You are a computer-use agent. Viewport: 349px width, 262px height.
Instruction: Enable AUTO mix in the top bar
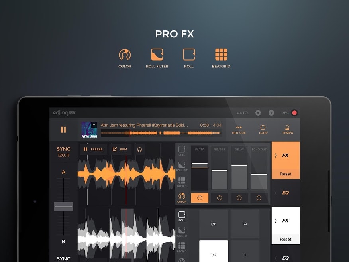[x=242, y=113]
